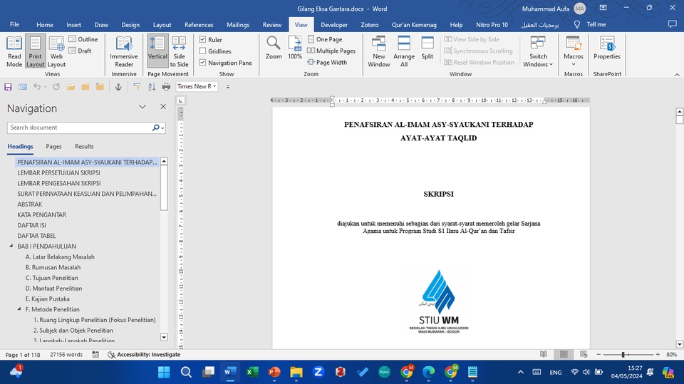This screenshot has height=384, width=684.
Task: Open the File tab
Action: click(14, 24)
